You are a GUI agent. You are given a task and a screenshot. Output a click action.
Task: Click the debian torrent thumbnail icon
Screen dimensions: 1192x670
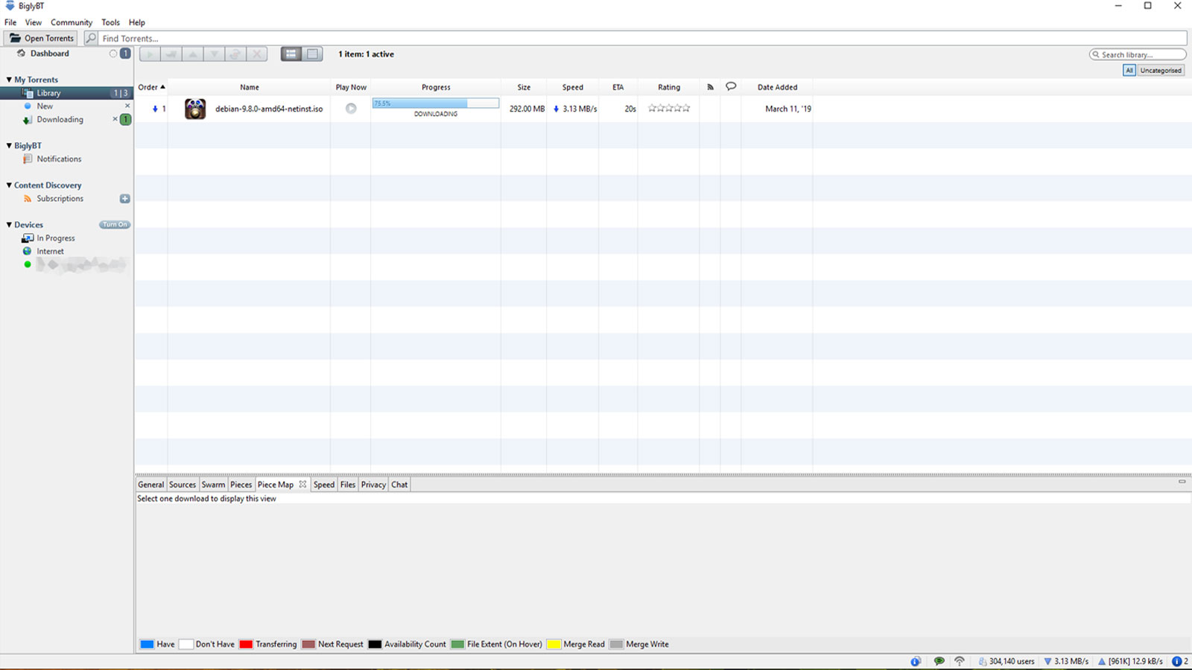pos(195,109)
